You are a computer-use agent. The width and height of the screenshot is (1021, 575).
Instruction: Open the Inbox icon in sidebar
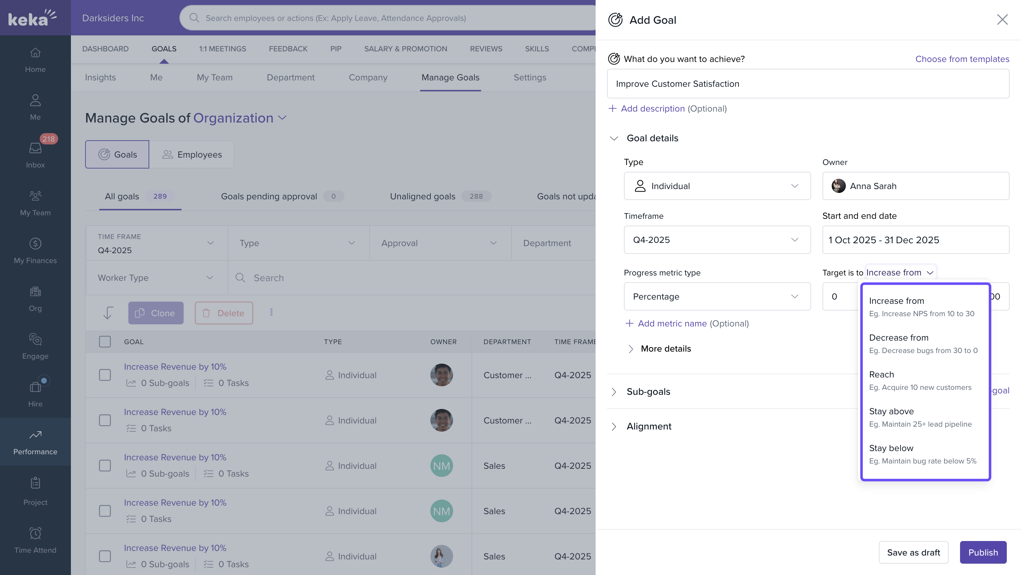pyautogui.click(x=35, y=149)
